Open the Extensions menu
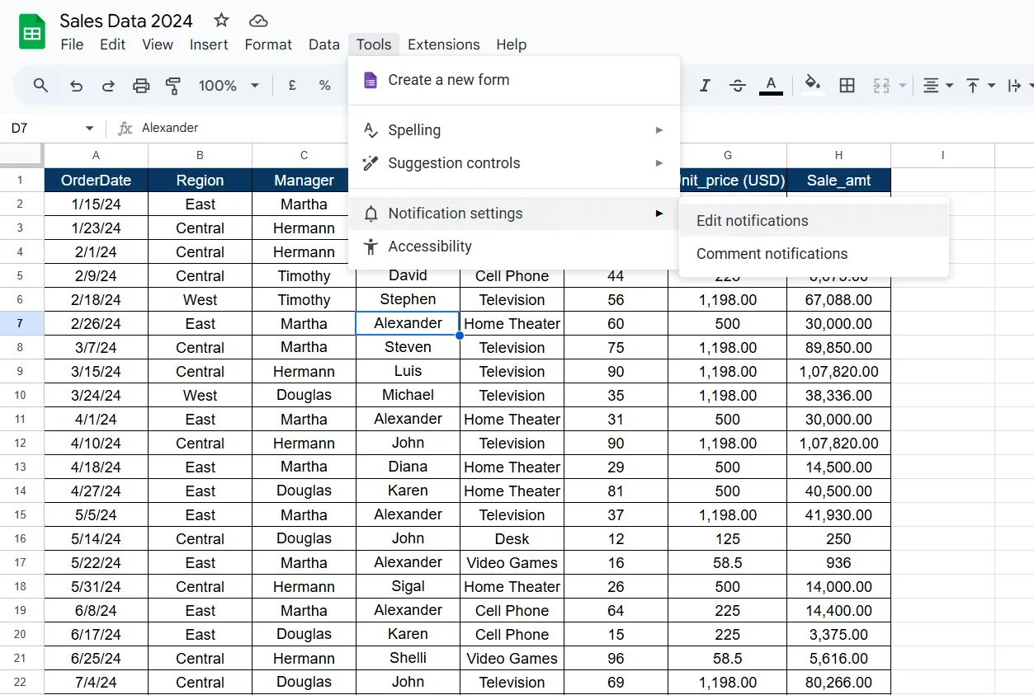The width and height of the screenshot is (1034, 695). coord(444,45)
